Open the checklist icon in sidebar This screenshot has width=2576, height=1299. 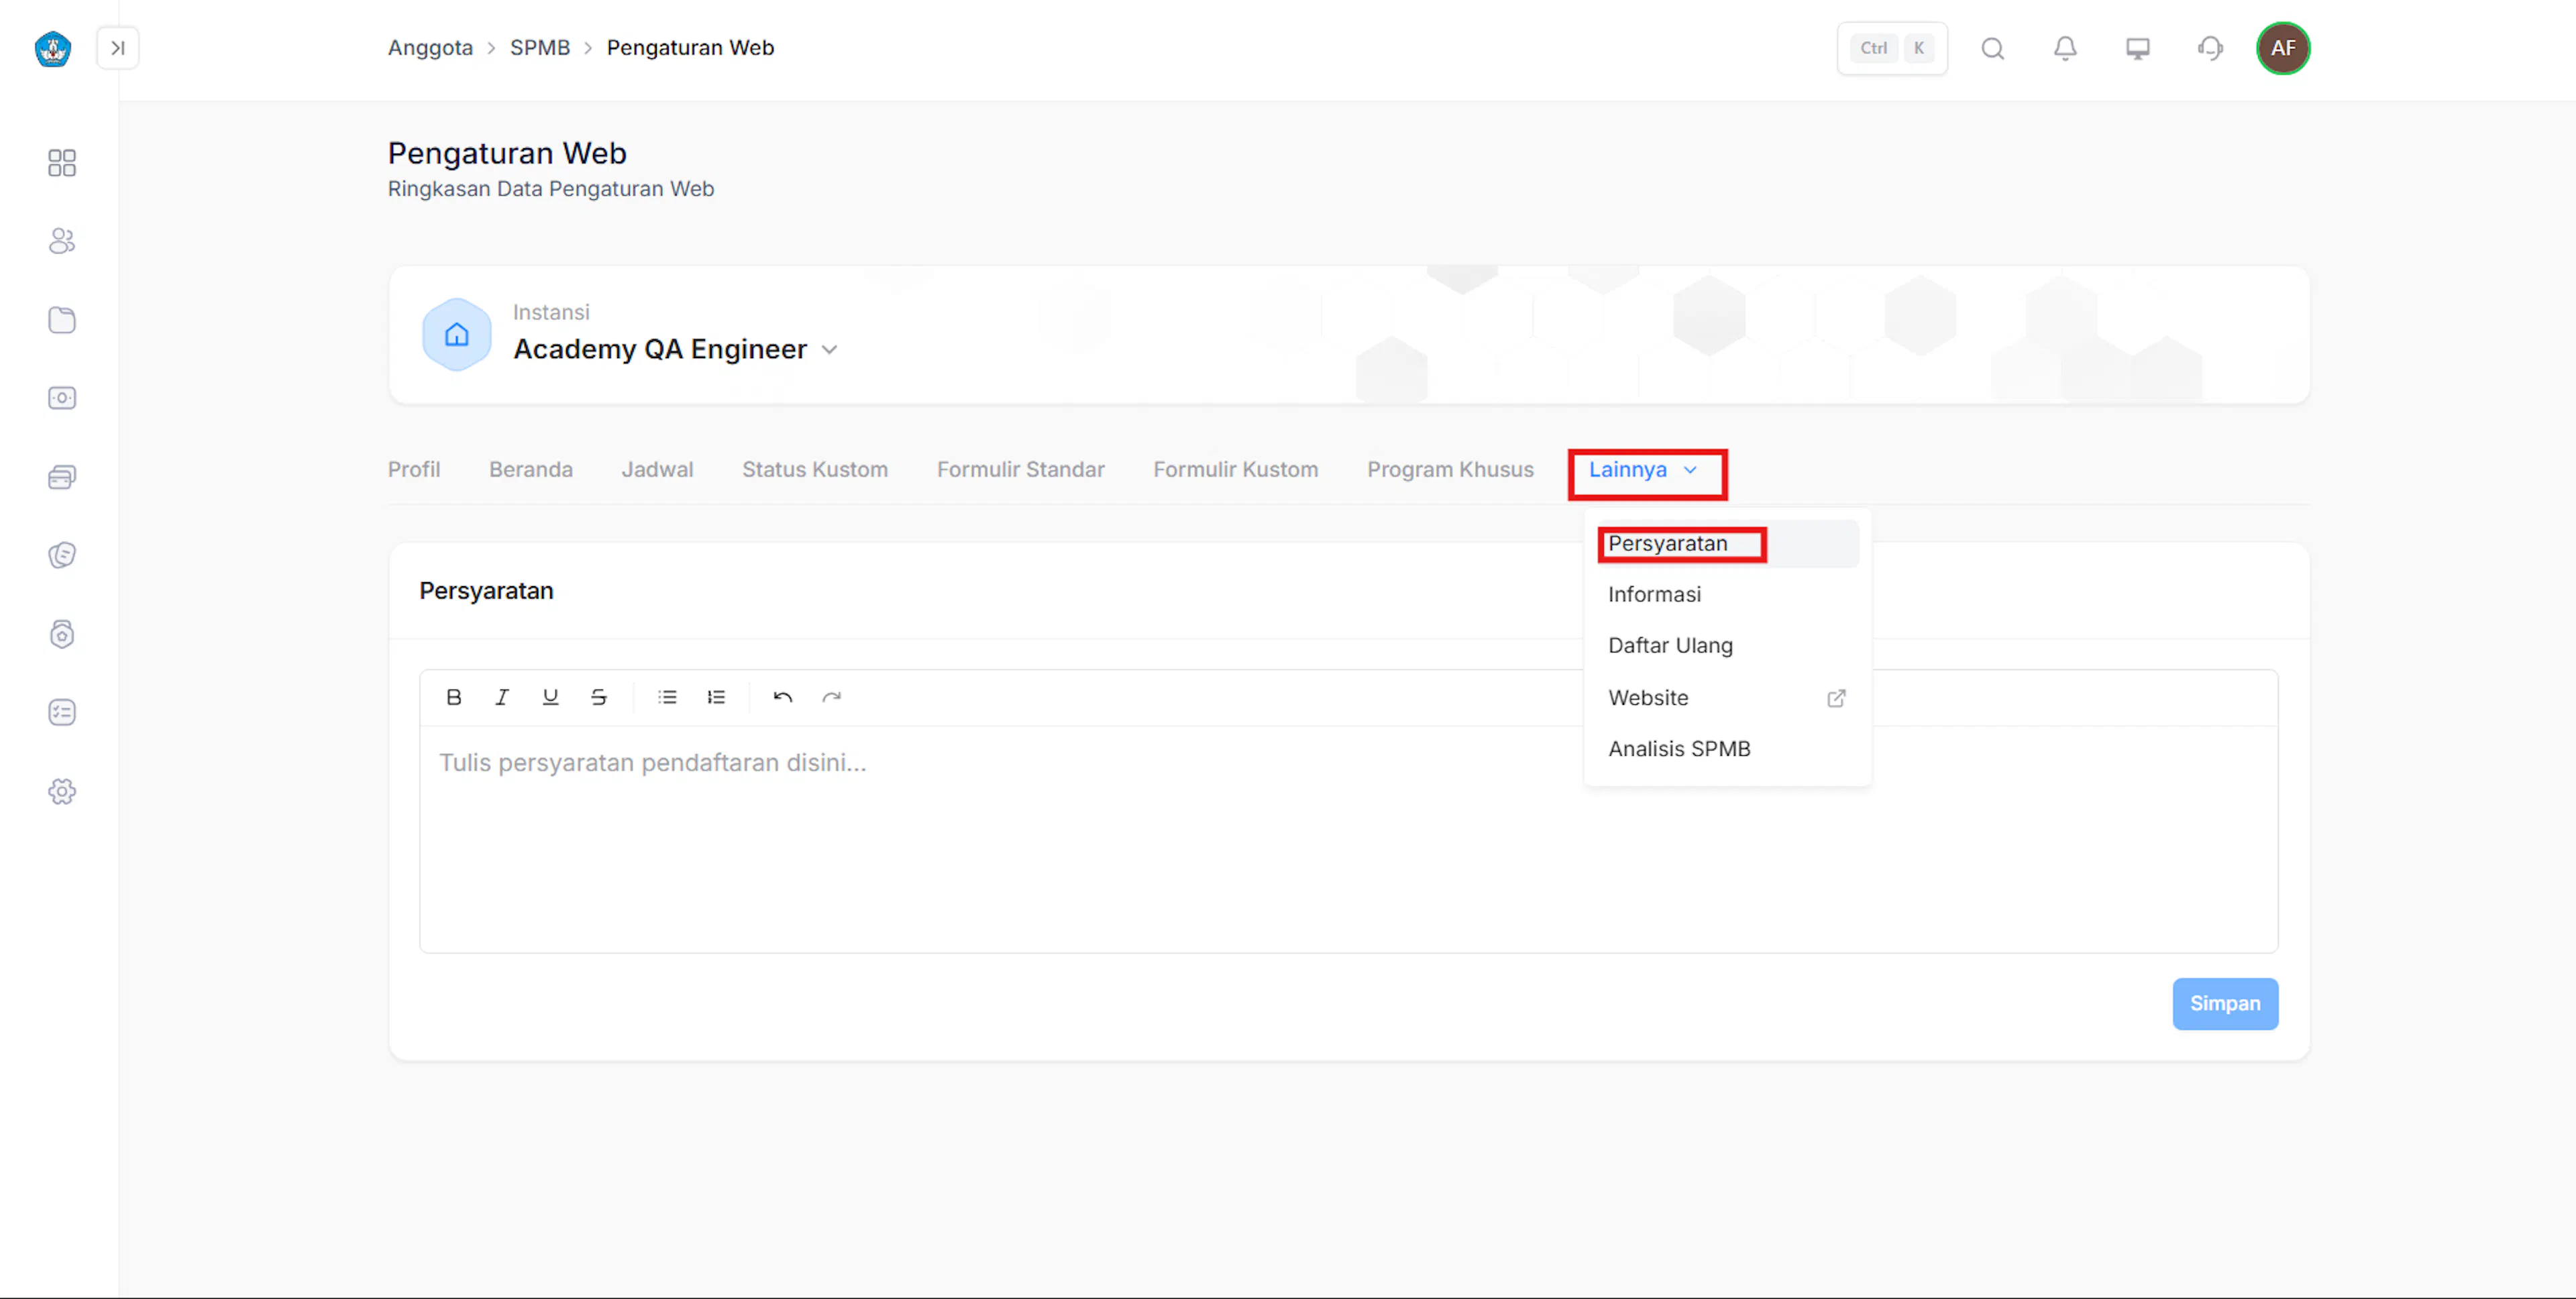62,712
